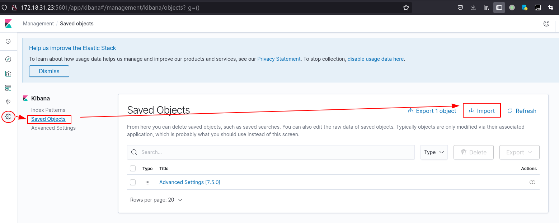
Task: Open Management gear icon in sidebar
Action: (9, 117)
